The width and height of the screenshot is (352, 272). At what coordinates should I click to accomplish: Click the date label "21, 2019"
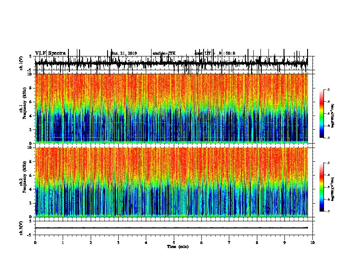click(129, 53)
